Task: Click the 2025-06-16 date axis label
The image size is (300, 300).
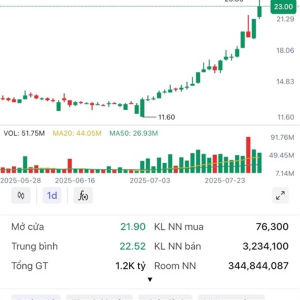Action: click(x=75, y=180)
